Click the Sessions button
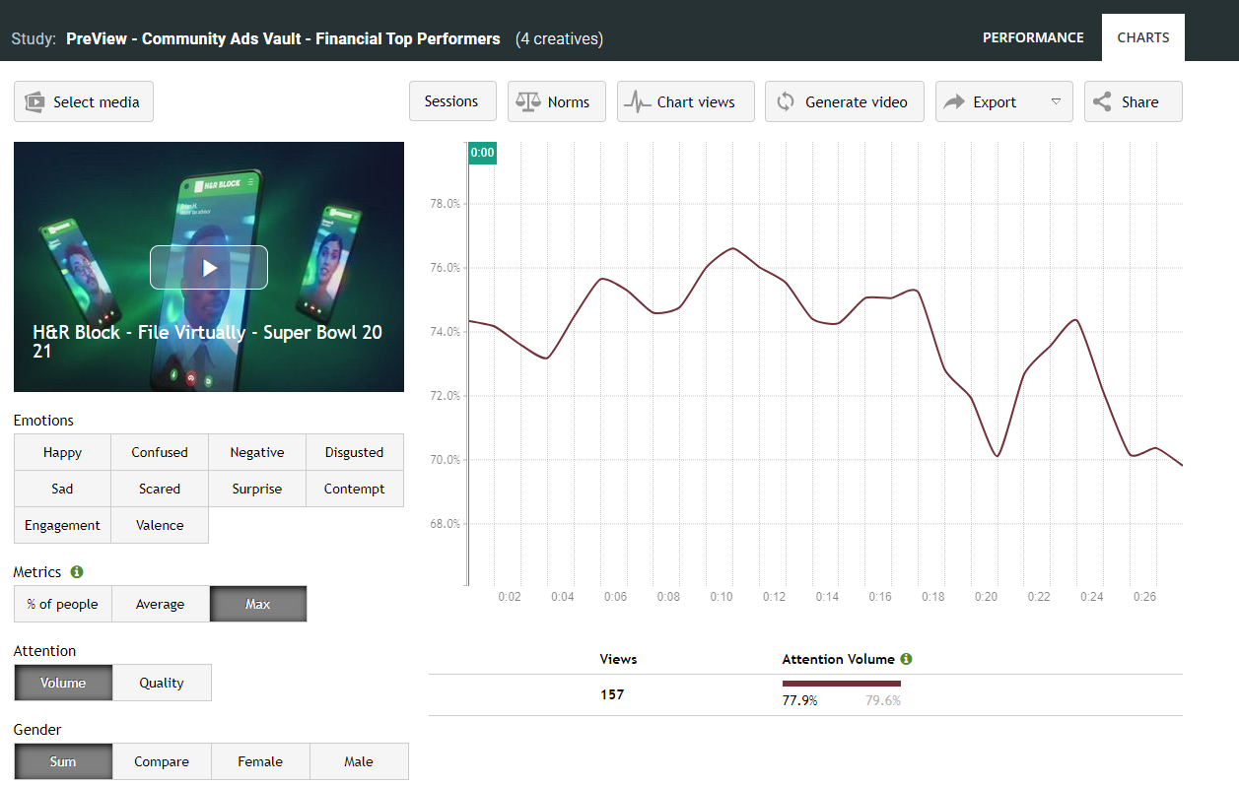1239x786 pixels. pos(451,101)
